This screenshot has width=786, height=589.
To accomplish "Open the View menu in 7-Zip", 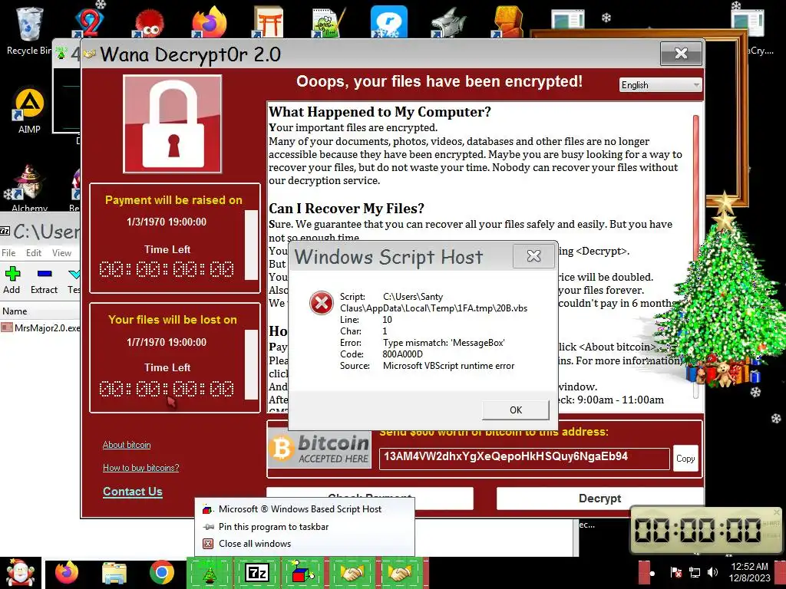I will [x=61, y=253].
